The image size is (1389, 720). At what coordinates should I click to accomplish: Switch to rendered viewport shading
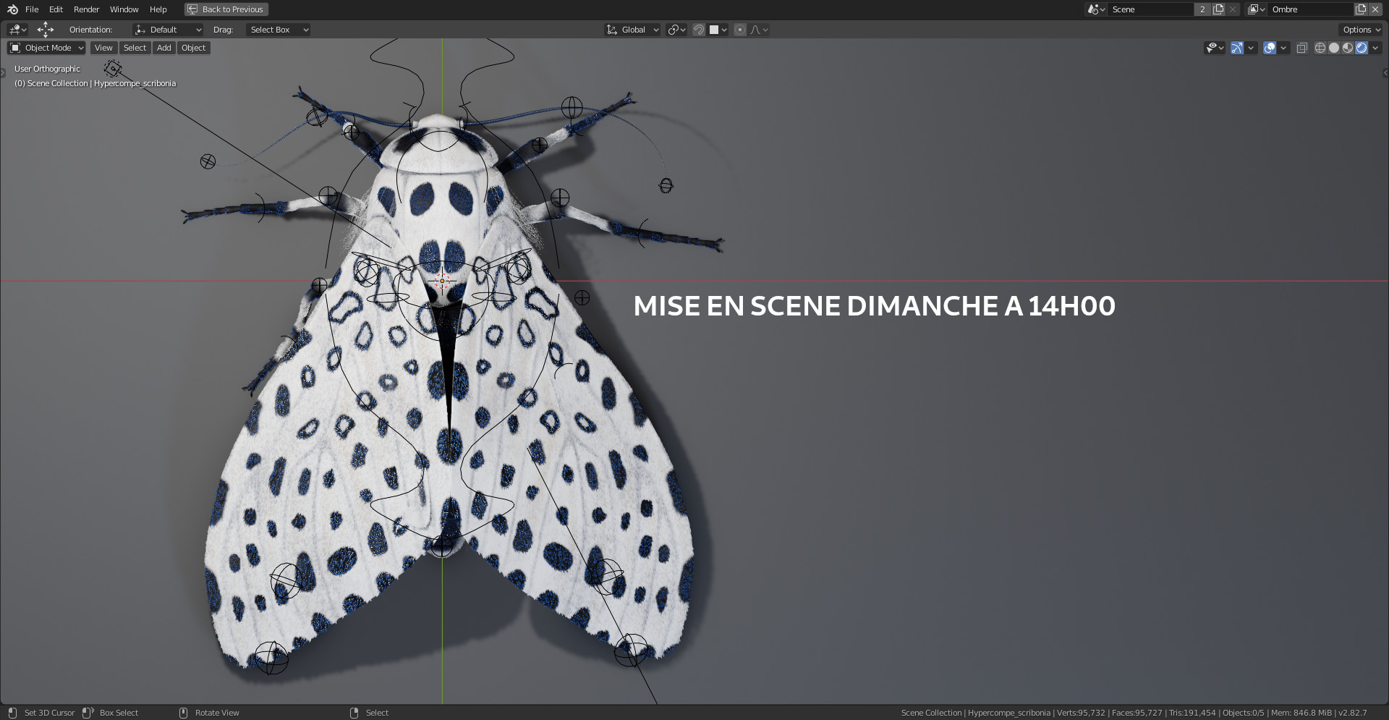1362,48
